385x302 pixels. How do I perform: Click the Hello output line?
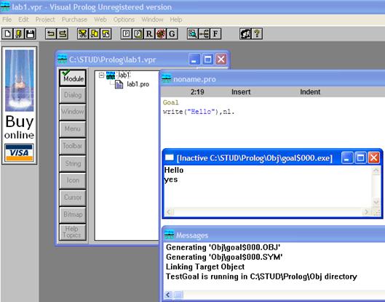pos(174,170)
